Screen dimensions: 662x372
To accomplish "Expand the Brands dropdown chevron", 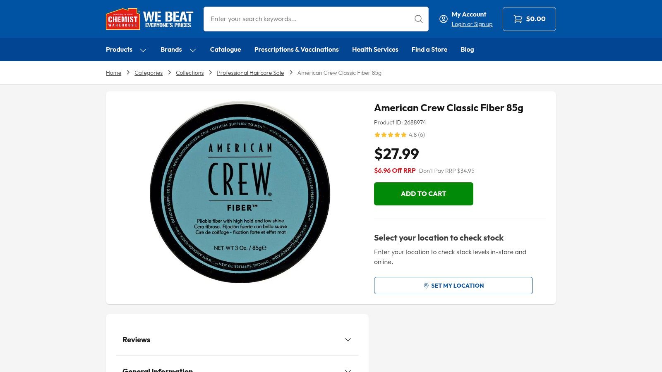I will 193,50.
